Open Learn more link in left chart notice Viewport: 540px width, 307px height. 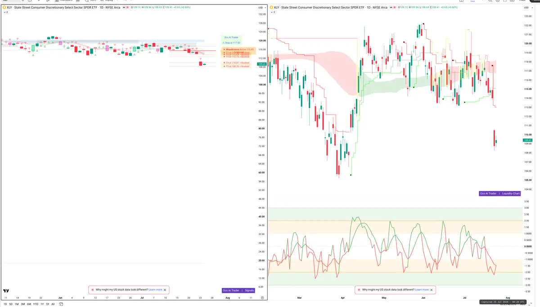155,290
